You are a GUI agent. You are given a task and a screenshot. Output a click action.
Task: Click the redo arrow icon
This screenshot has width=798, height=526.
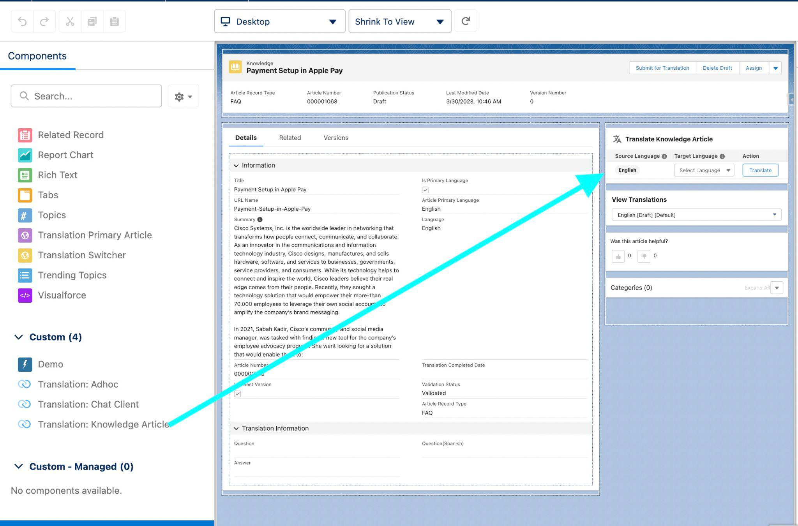[x=44, y=21]
